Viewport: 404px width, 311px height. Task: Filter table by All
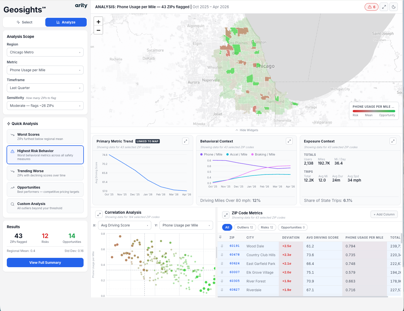point(227,227)
